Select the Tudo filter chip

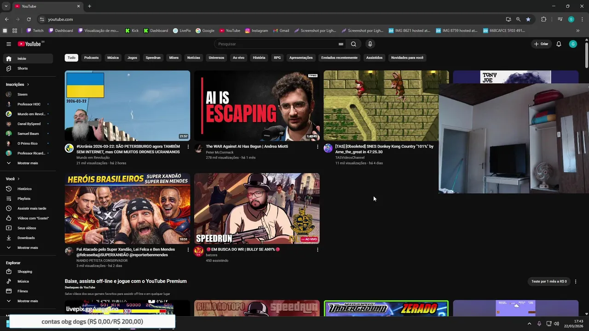[x=71, y=58]
